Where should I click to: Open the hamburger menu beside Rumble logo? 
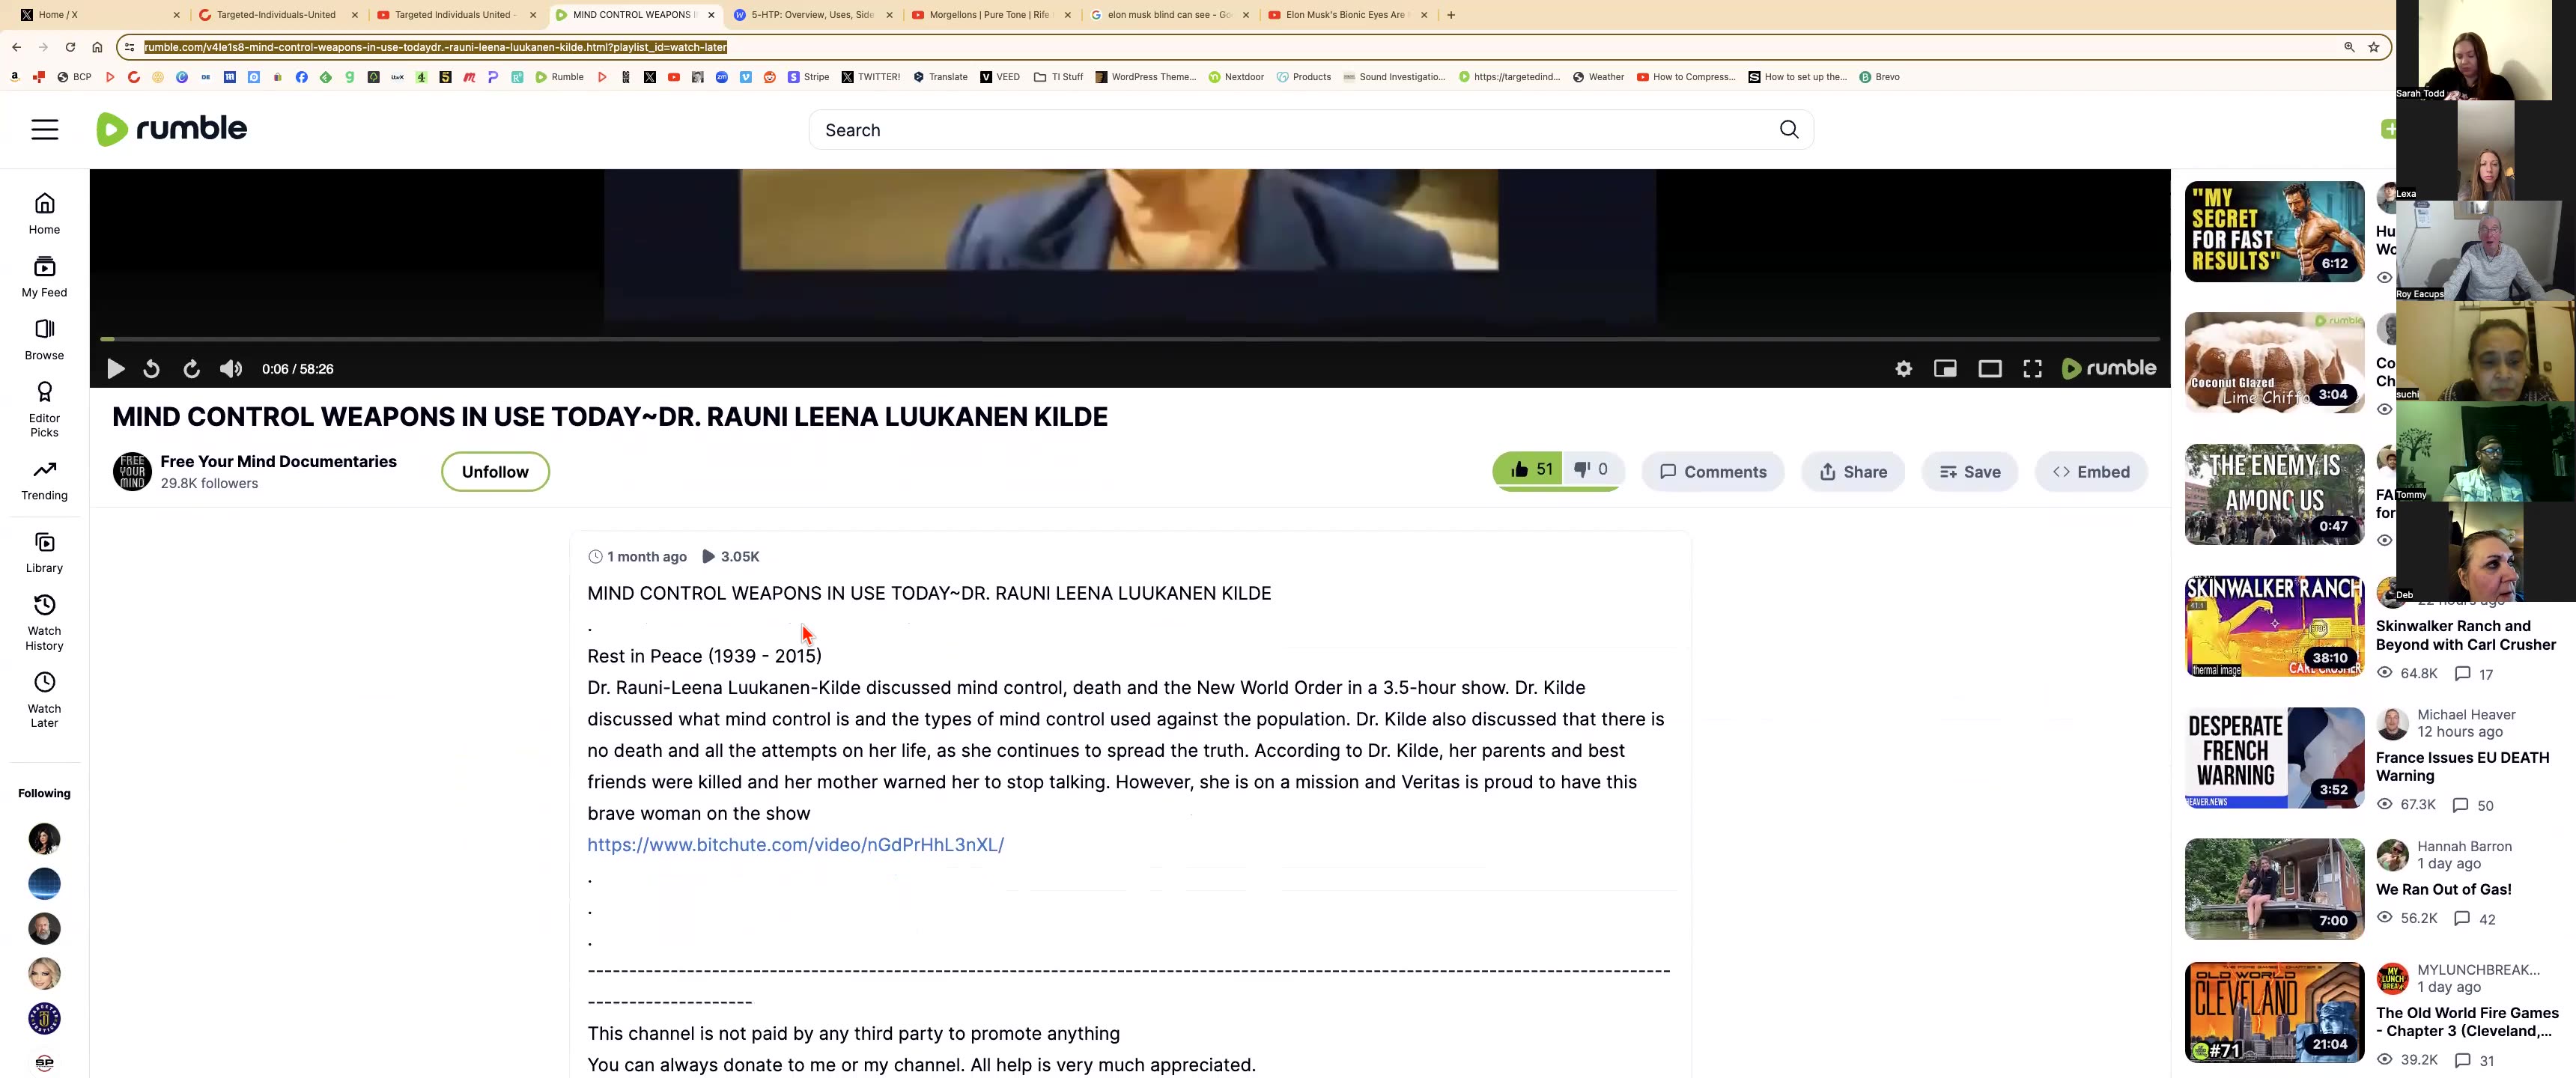point(45,130)
